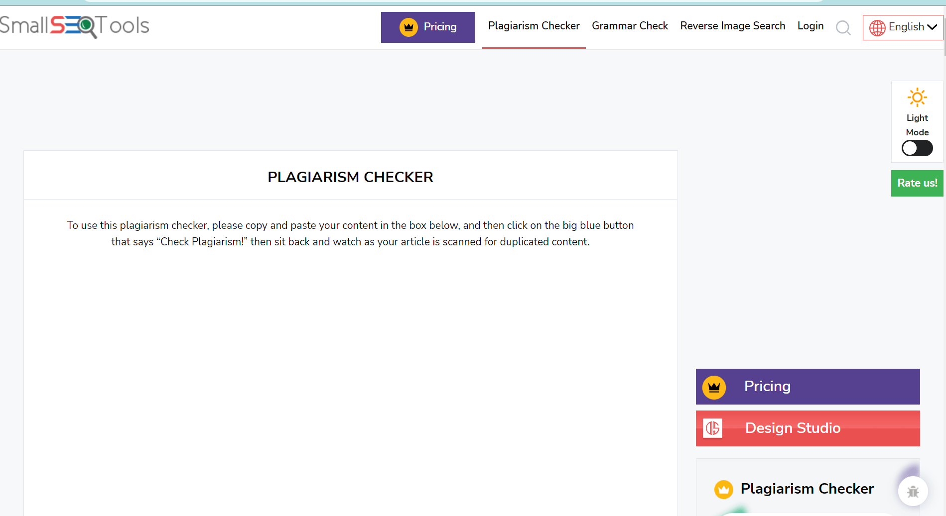The width and height of the screenshot is (946, 516).
Task: Click the crown icon beside Plagiarism Checker card
Action: [723, 489]
